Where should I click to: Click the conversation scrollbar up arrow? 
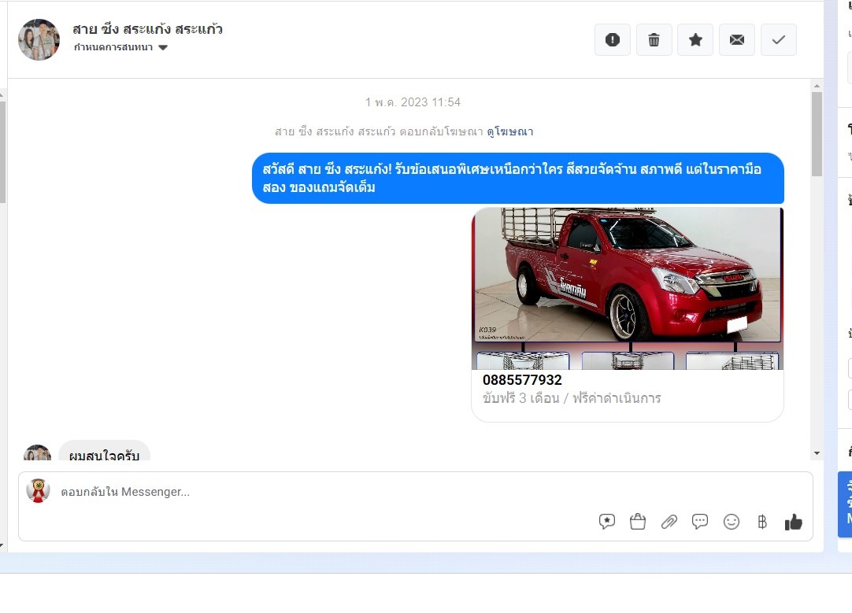[x=817, y=85]
